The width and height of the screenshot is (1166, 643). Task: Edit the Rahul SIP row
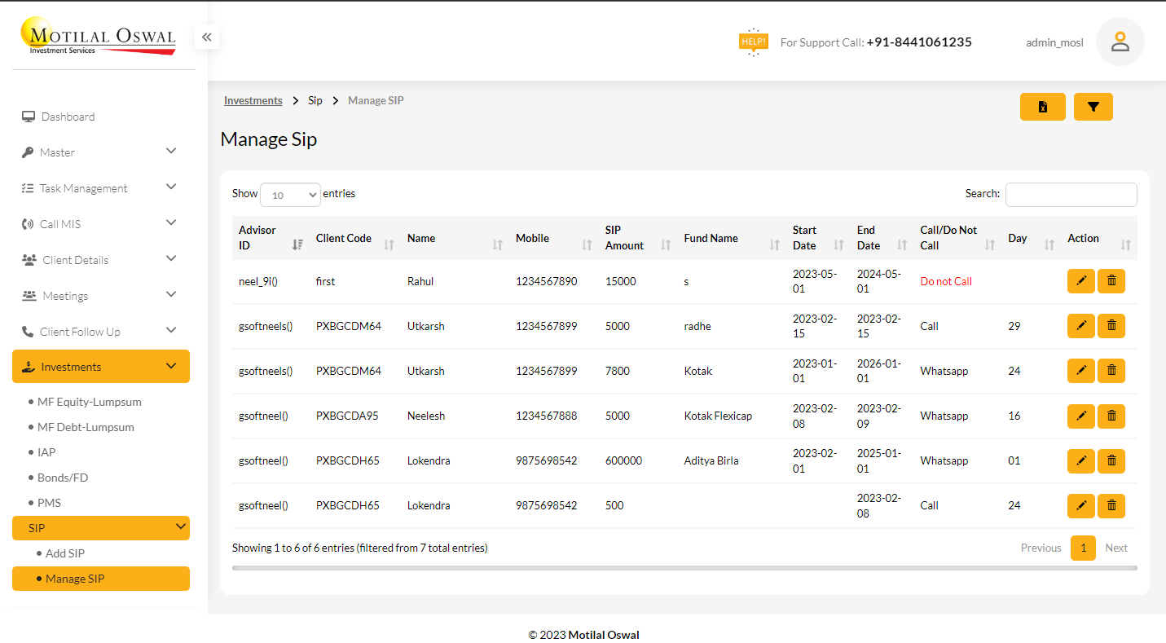1080,281
